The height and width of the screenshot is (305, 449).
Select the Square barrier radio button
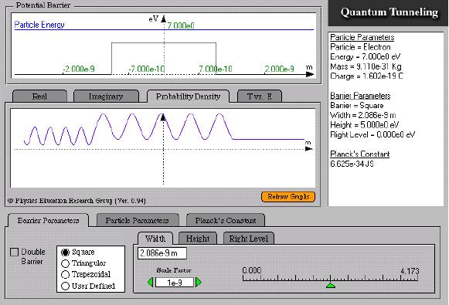tap(65, 252)
